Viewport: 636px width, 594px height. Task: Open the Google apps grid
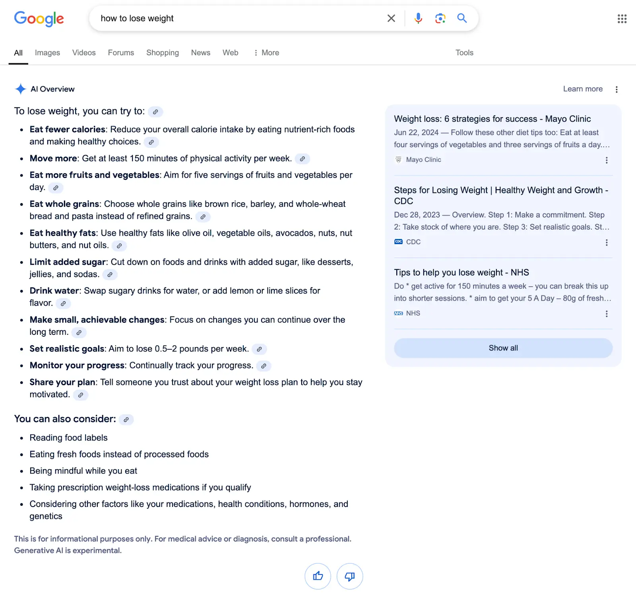[x=622, y=19]
